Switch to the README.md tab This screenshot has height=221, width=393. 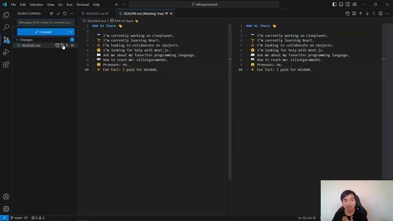pos(96,14)
